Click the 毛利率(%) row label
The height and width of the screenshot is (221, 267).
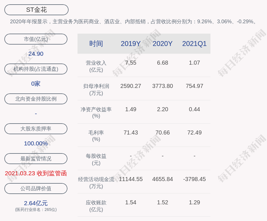(x=96, y=136)
